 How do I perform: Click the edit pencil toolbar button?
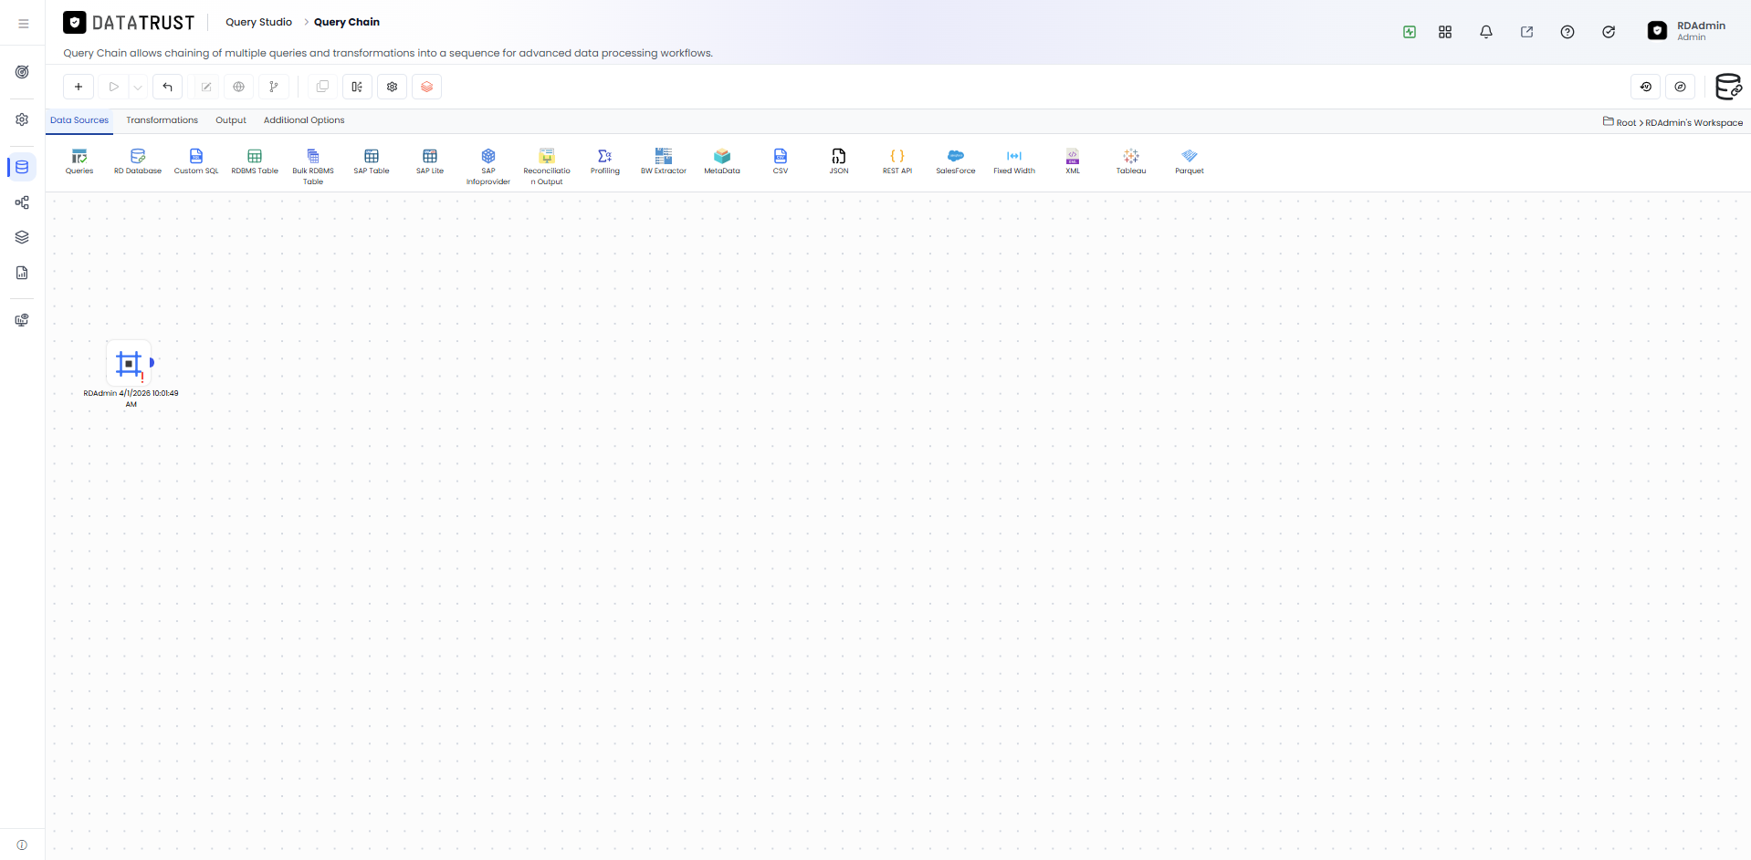[206, 87]
